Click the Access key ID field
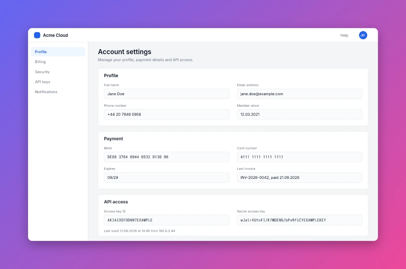The height and width of the screenshot is (269, 406). pyautogui.click(x=166, y=220)
